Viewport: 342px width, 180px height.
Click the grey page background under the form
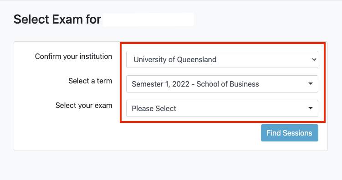[x=171, y=165]
